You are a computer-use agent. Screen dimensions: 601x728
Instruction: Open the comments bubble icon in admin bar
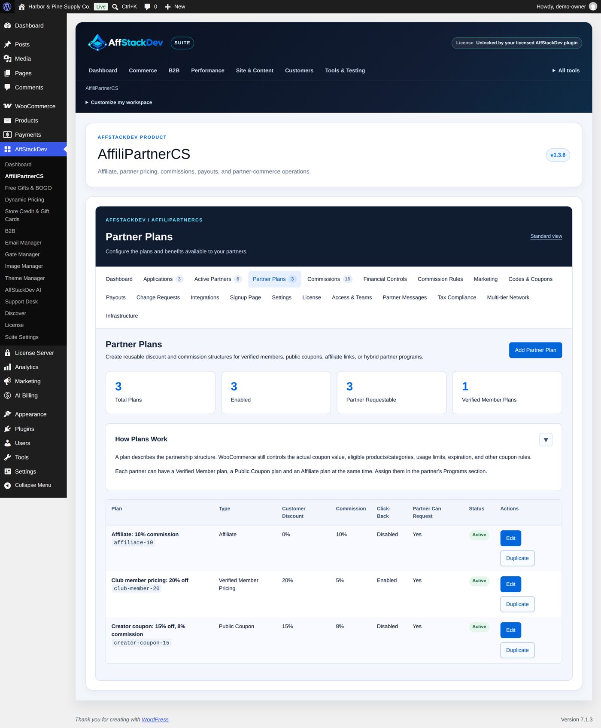tap(147, 7)
